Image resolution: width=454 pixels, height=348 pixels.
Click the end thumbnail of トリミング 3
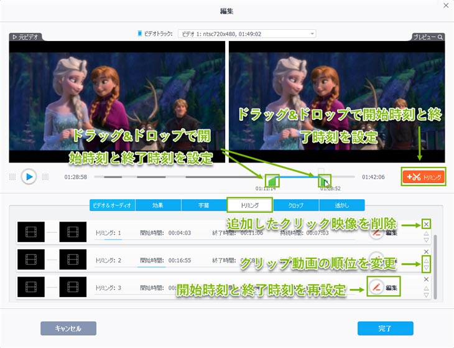tap(73, 287)
